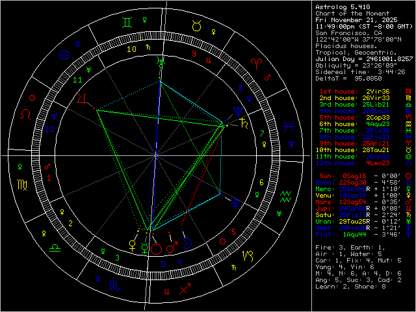
Task: Click the green Aquarius wave glyph on the wheel
Action: [x=286, y=196]
